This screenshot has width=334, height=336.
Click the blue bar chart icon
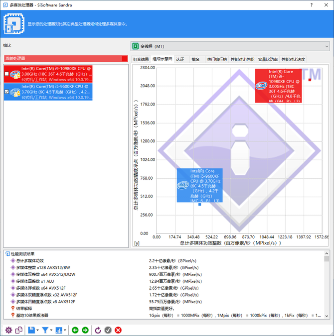[x=59, y=330]
